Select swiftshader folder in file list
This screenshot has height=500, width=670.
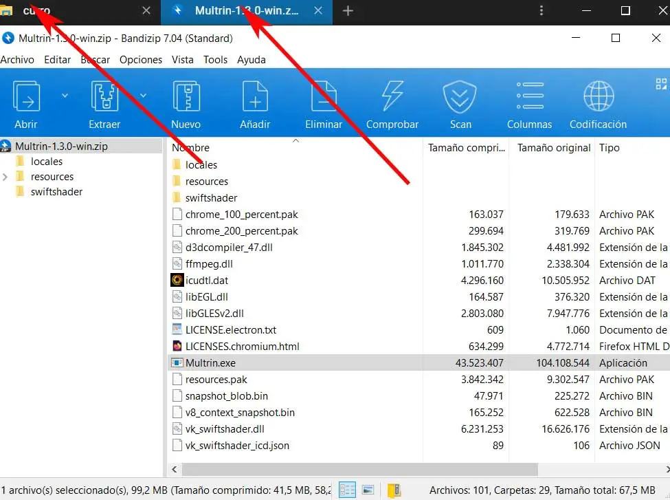(x=211, y=198)
